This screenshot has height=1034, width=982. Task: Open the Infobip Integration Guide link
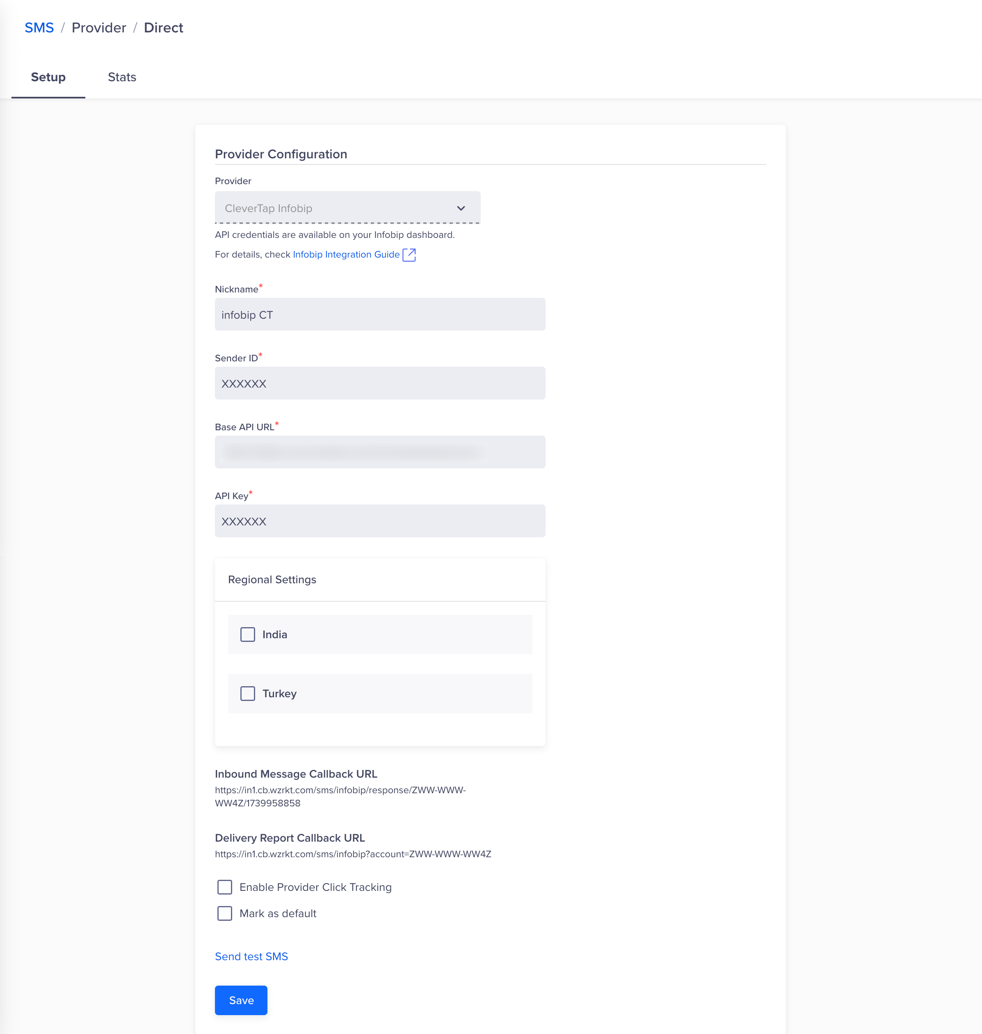(346, 255)
